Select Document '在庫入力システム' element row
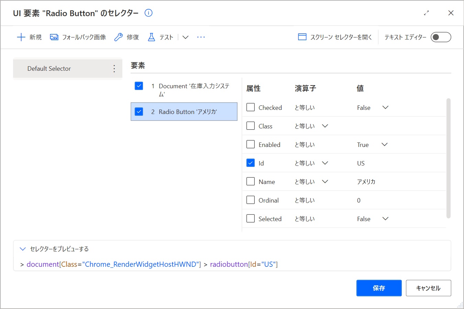Screen dimensions: 464x309 (x=184, y=90)
